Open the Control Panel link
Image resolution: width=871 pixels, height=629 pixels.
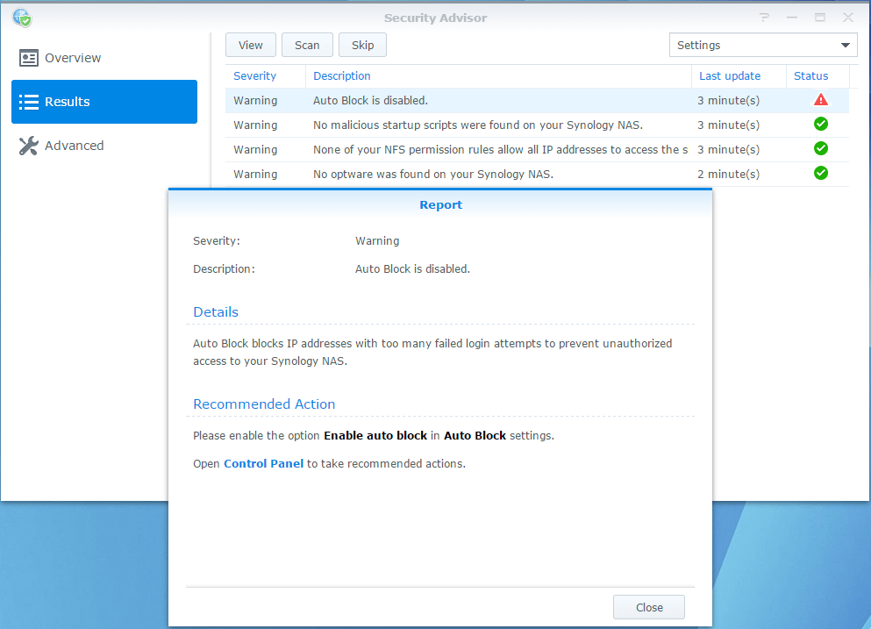pos(263,464)
